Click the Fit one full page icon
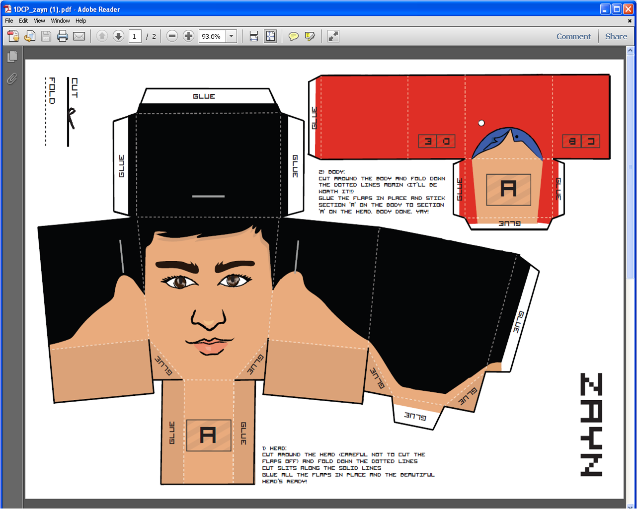 coord(270,36)
